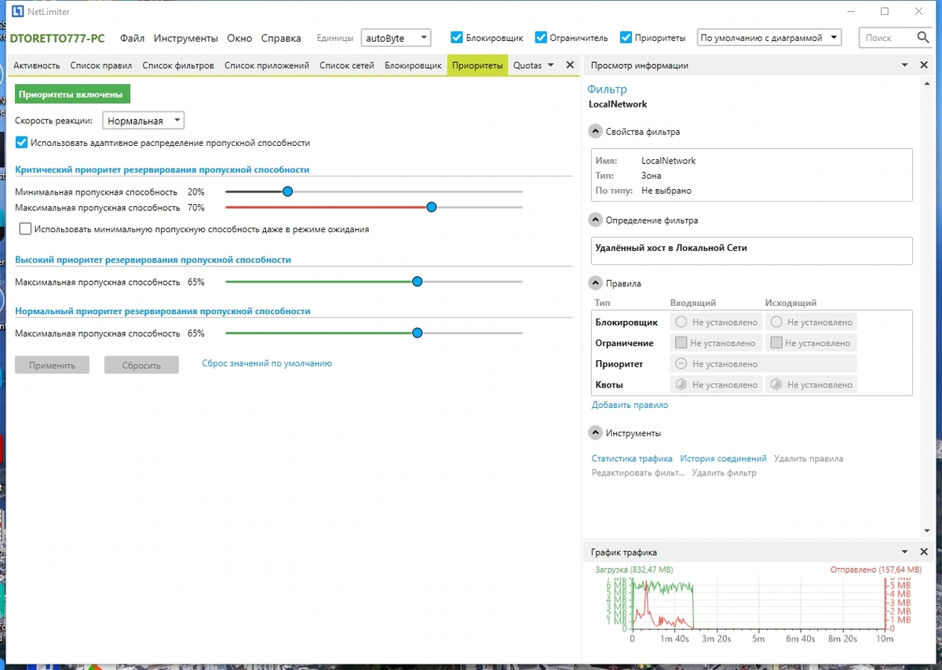The height and width of the screenshot is (670, 942).
Task: Click the Приоритеты active tab
Action: (477, 65)
